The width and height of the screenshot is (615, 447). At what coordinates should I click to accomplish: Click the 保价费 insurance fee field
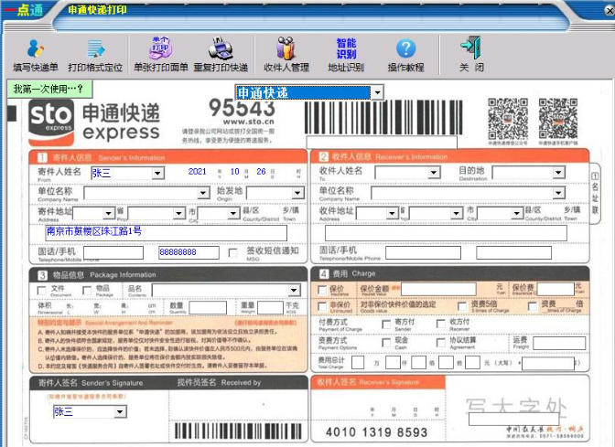[x=556, y=289]
